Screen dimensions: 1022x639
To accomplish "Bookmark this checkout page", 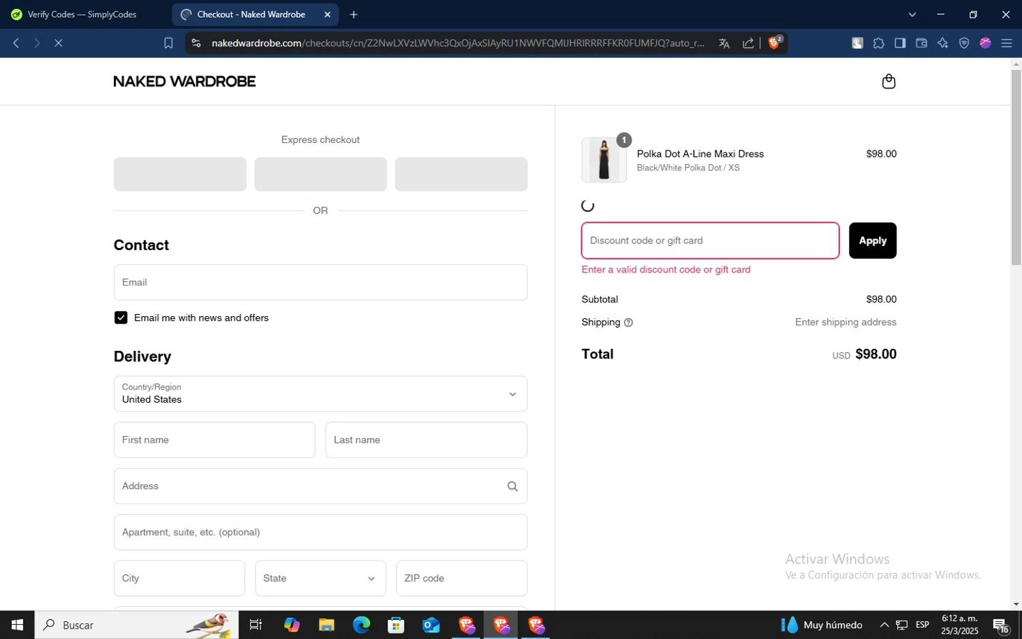I will [168, 43].
